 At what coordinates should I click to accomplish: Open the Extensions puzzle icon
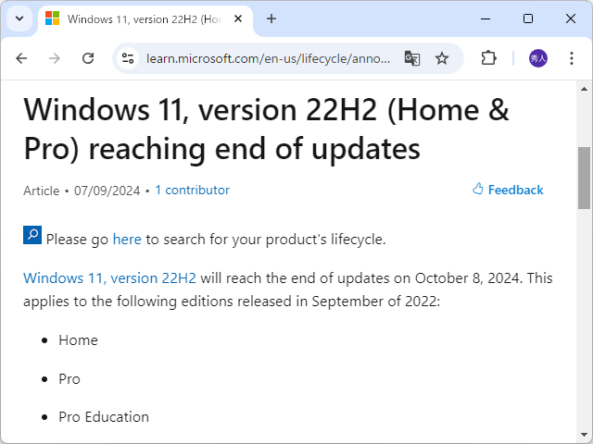[x=488, y=58]
